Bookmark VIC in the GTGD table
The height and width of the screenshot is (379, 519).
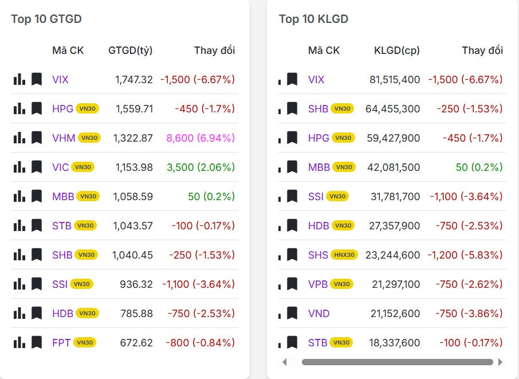(x=37, y=167)
